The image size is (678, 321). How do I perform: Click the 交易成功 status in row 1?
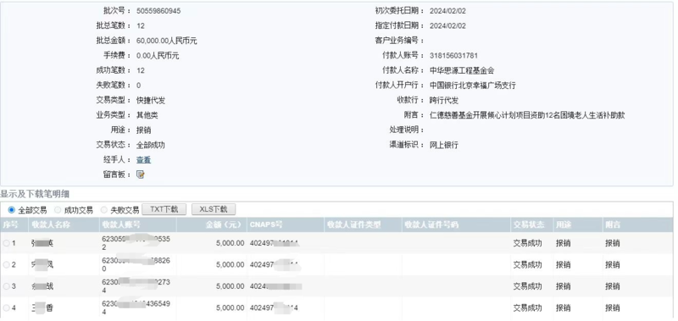click(527, 243)
